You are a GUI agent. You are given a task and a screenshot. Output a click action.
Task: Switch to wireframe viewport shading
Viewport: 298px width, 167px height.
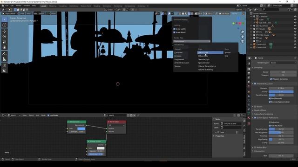180,13
